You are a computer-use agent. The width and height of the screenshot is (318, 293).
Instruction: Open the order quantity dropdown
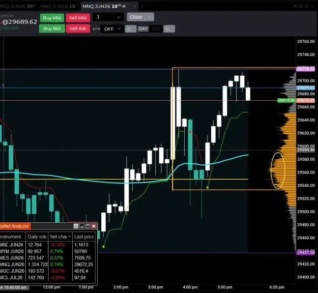point(119,17)
